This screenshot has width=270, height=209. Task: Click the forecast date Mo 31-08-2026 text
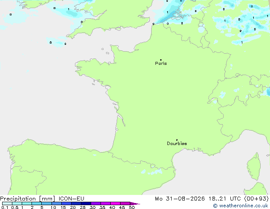point(180,199)
